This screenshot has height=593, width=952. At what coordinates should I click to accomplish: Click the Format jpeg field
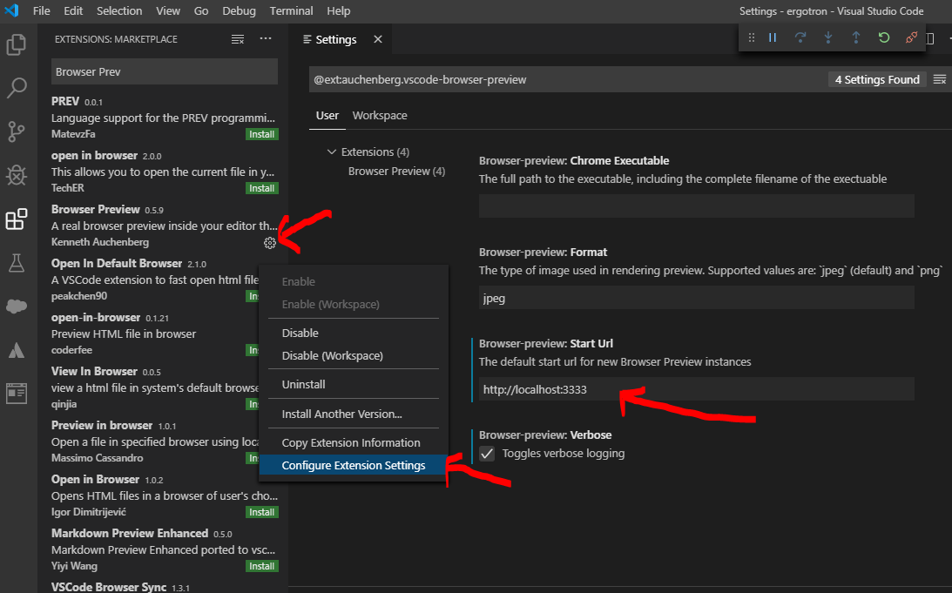[697, 298]
